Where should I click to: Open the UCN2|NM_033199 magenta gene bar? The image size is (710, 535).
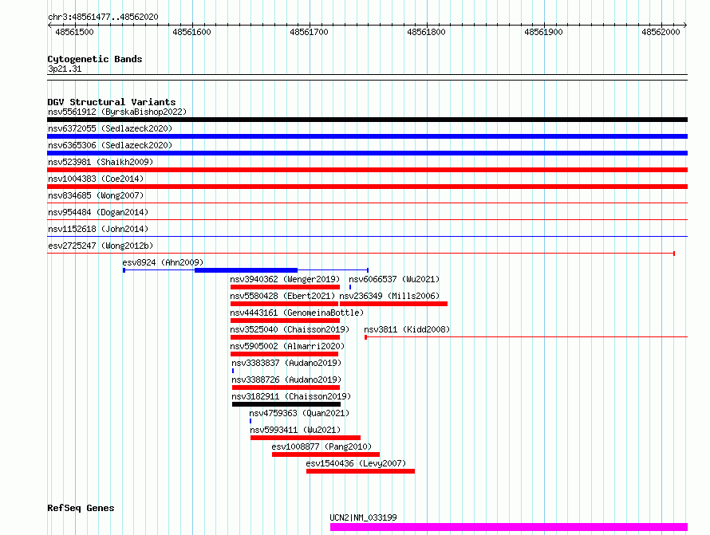[x=509, y=527]
